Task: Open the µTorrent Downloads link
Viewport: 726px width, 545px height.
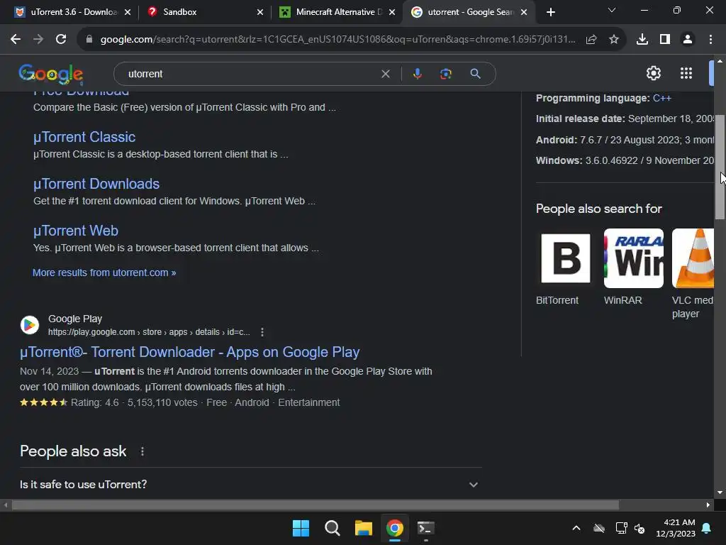Action: (96, 184)
